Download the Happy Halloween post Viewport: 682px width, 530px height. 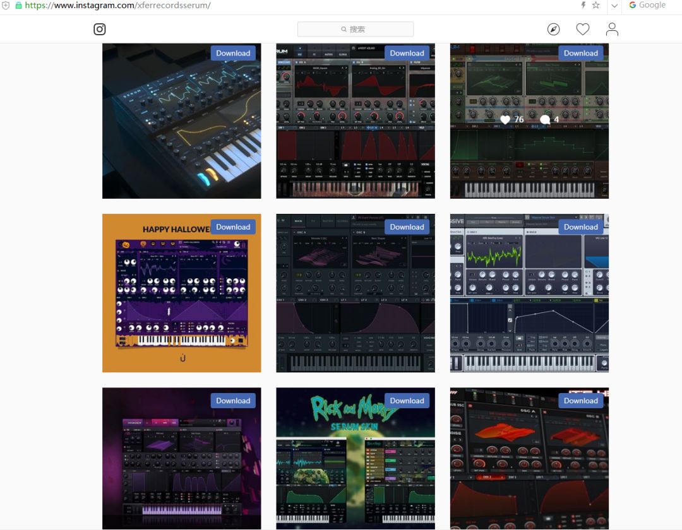click(233, 227)
